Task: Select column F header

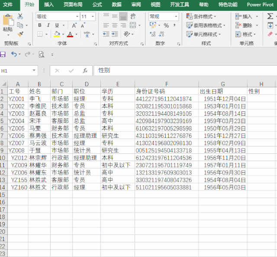Action: click(x=167, y=84)
